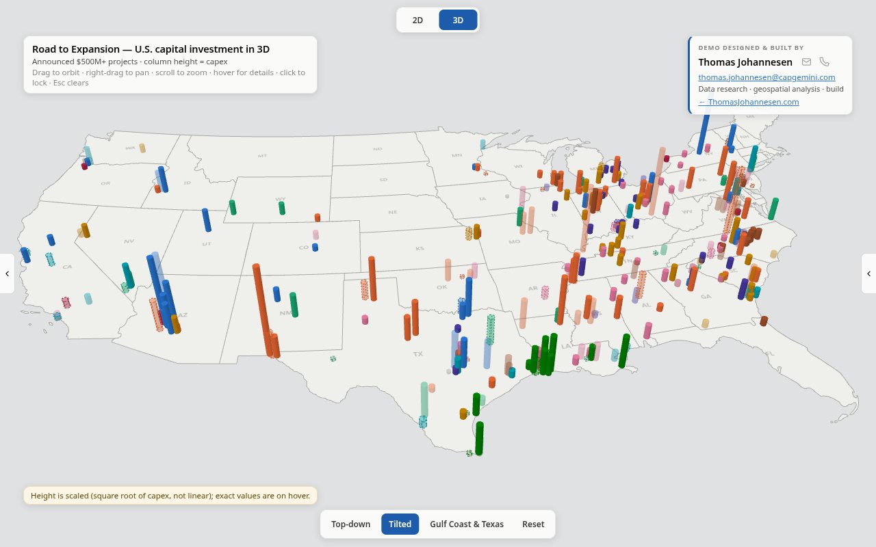This screenshot has height=547, width=876.
Task: Open the thomas.johannesen@capgemini.com email link
Action: (766, 77)
